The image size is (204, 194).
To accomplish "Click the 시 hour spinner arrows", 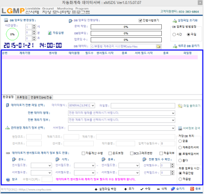I will (34, 27).
